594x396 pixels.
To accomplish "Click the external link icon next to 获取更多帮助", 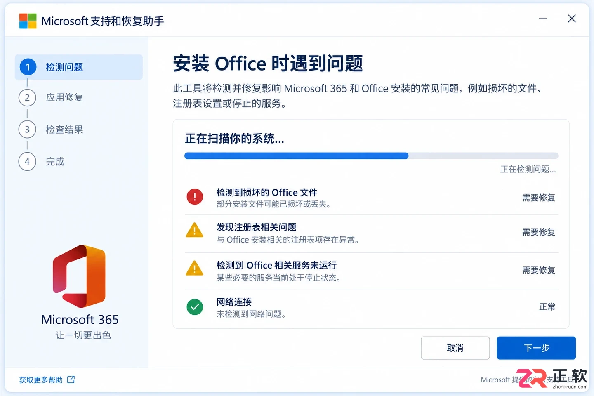I will point(71,379).
